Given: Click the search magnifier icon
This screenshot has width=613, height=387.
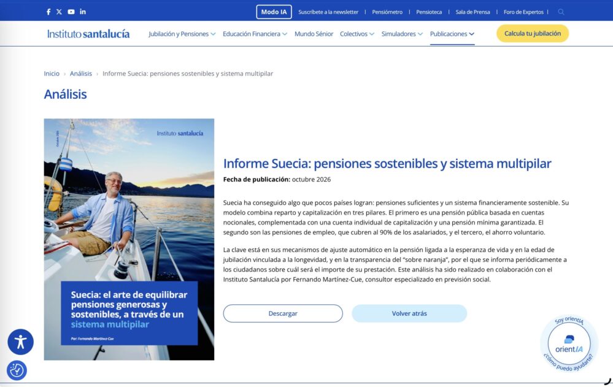Looking at the screenshot, I should click(561, 12).
